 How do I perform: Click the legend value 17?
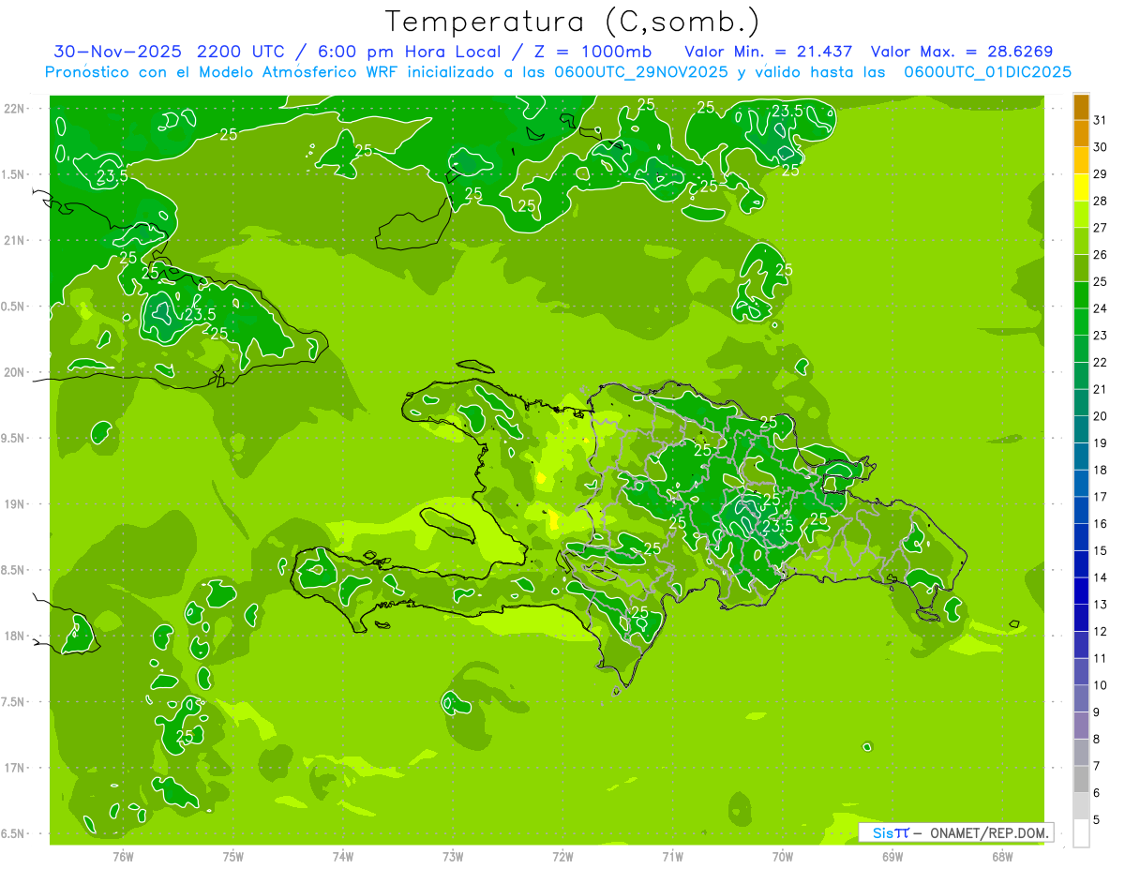click(x=1101, y=497)
